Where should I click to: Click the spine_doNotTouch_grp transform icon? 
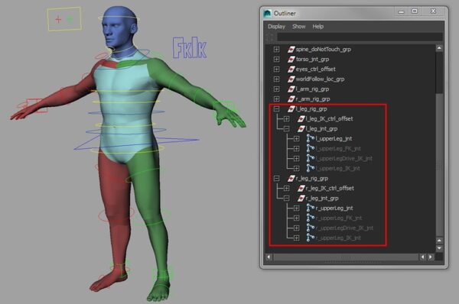point(291,49)
